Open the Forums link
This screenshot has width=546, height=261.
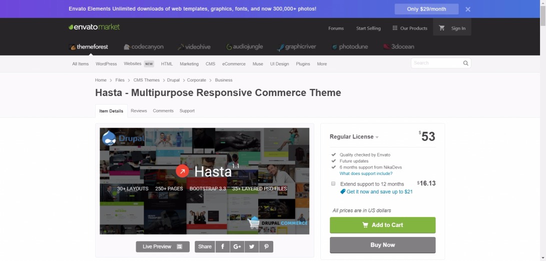coord(336,28)
